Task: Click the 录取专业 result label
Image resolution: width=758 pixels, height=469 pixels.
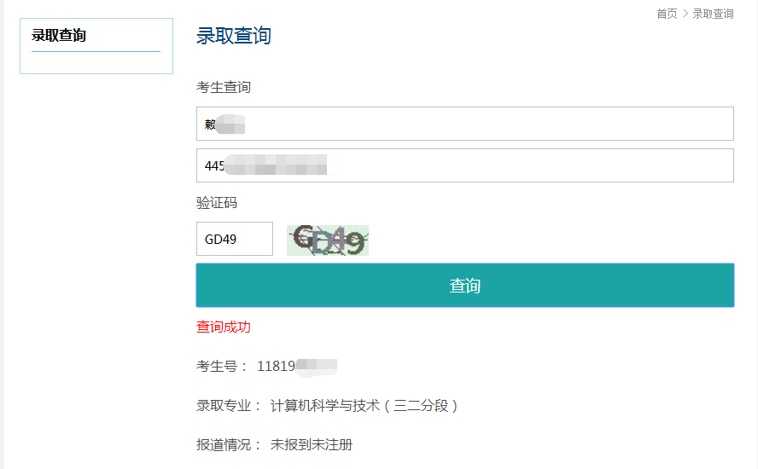Action: [x=224, y=405]
